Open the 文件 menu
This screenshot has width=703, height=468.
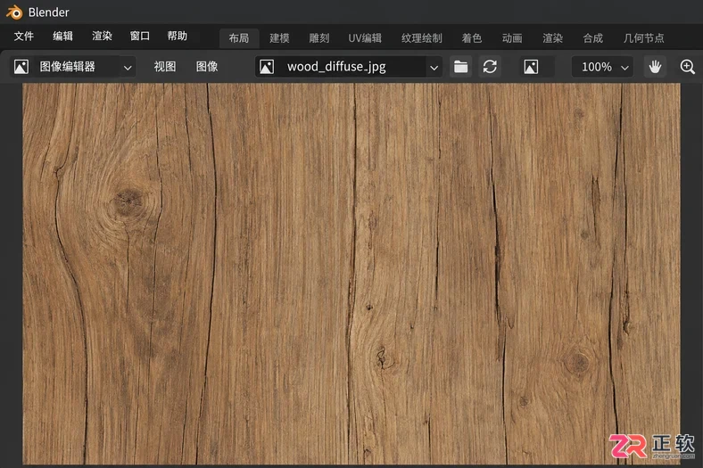[x=24, y=37]
